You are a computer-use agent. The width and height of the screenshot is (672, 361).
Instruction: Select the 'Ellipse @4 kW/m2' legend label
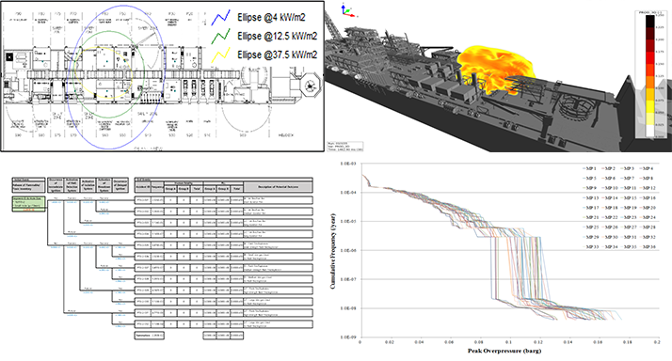point(271,18)
